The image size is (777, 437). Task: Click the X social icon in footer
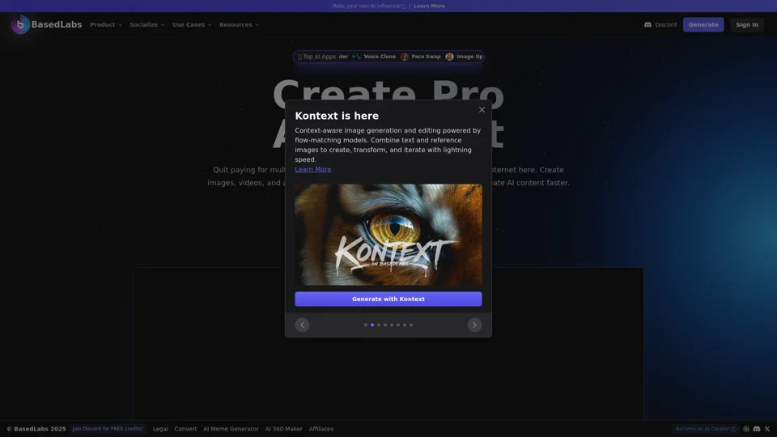(767, 429)
